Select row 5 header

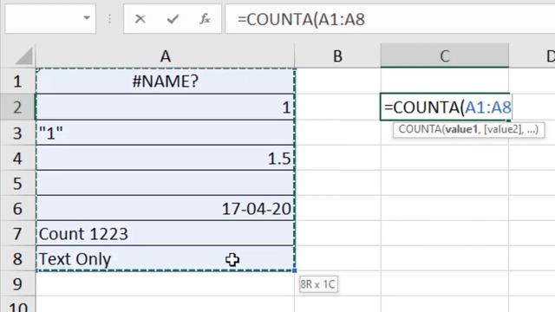click(x=17, y=183)
